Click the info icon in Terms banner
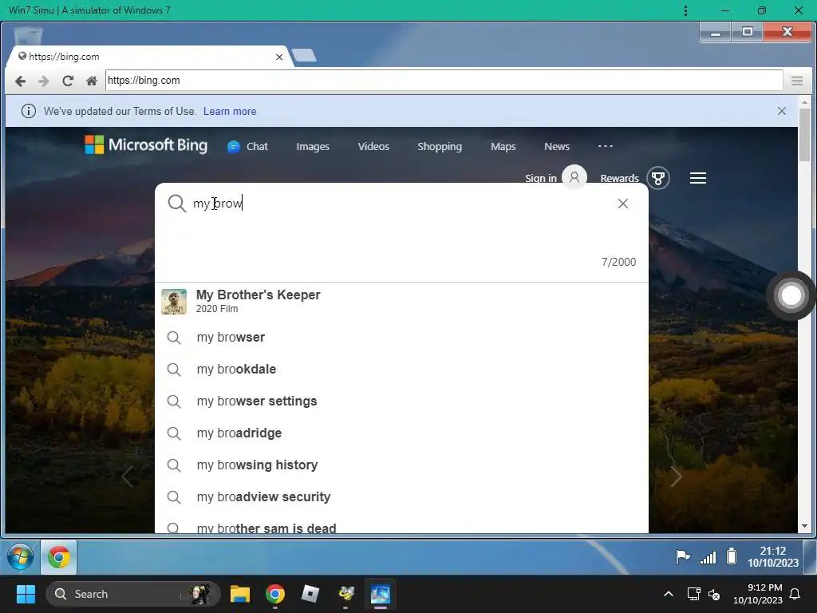The width and height of the screenshot is (817, 613). 29,111
